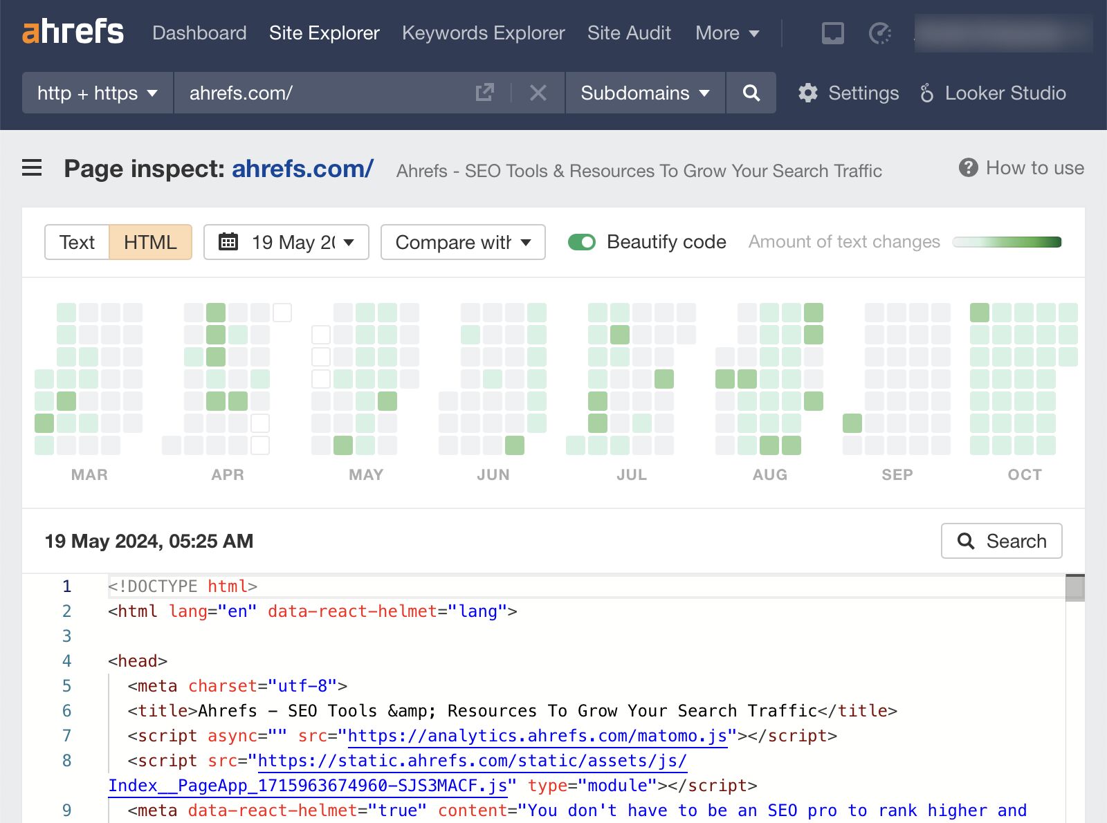Screen dimensions: 1107x823
Task: Click the How to use help icon
Action: [968, 167]
